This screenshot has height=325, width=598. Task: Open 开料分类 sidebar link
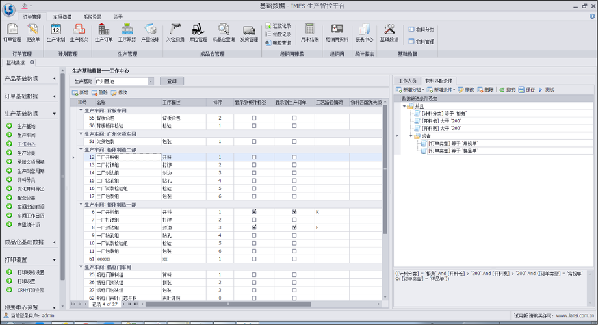[x=26, y=180]
